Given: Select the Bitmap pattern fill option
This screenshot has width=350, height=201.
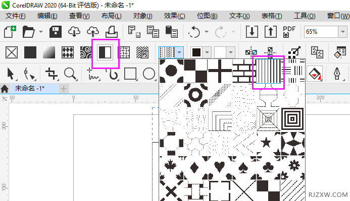Looking at the screenshot, I should click(x=86, y=52).
